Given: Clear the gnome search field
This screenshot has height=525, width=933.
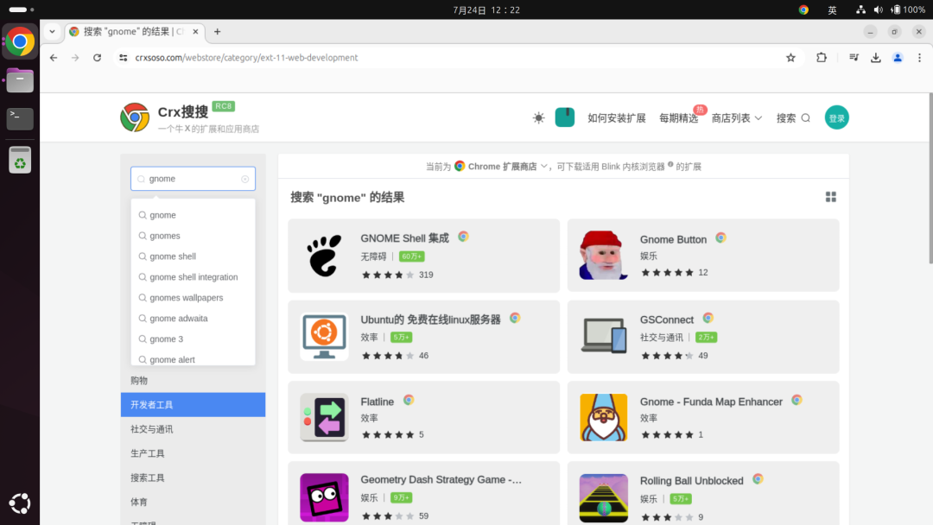Looking at the screenshot, I should [245, 179].
